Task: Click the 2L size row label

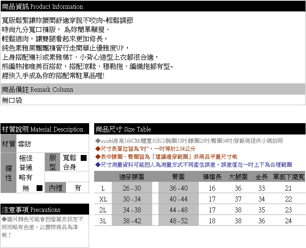Action: [103, 210]
